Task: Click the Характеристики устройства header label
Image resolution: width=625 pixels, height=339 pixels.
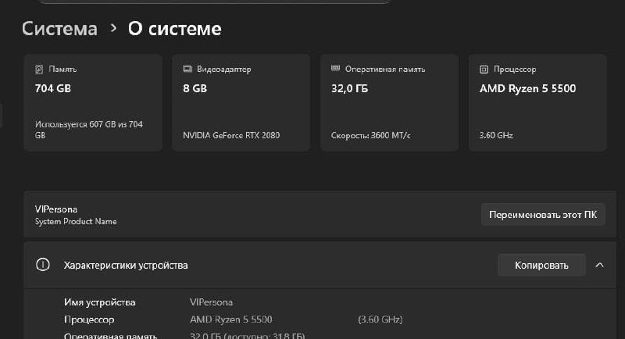Action: click(126, 266)
